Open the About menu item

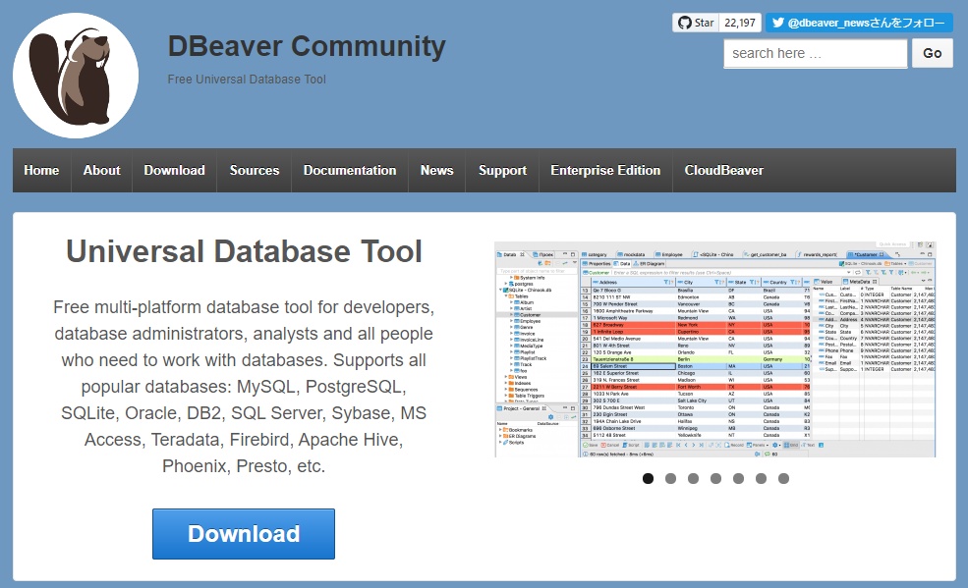tap(102, 170)
